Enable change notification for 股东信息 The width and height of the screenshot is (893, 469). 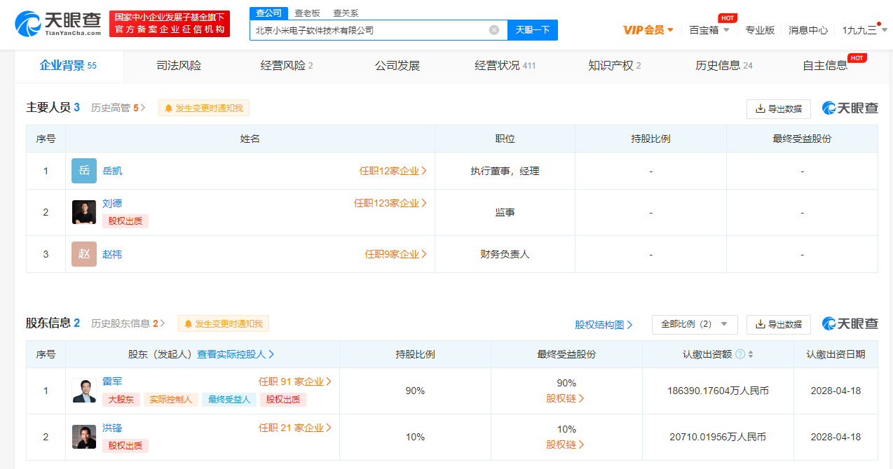point(224,323)
